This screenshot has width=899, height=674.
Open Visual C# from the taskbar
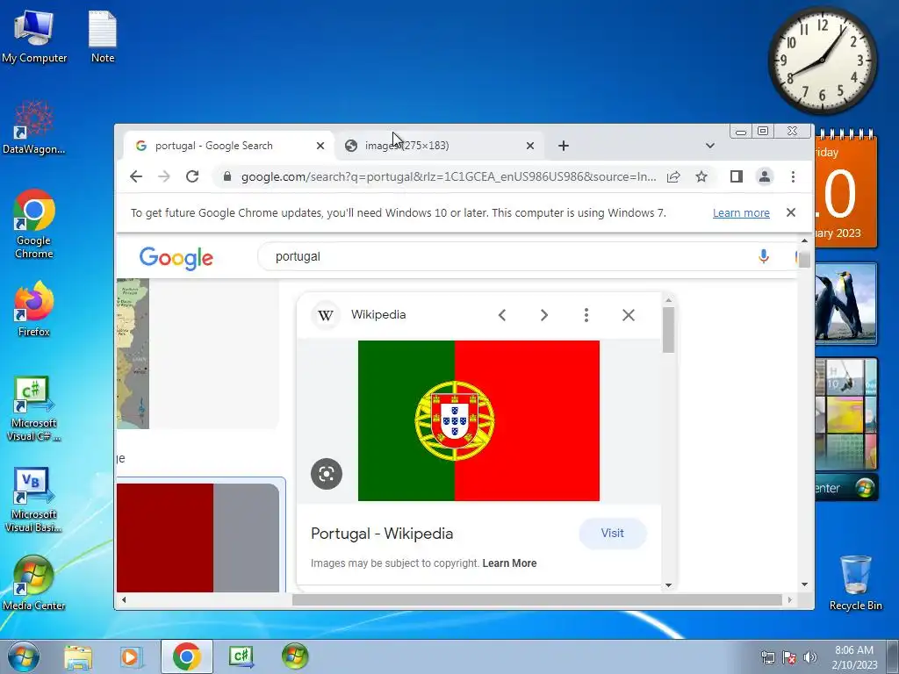point(241,656)
